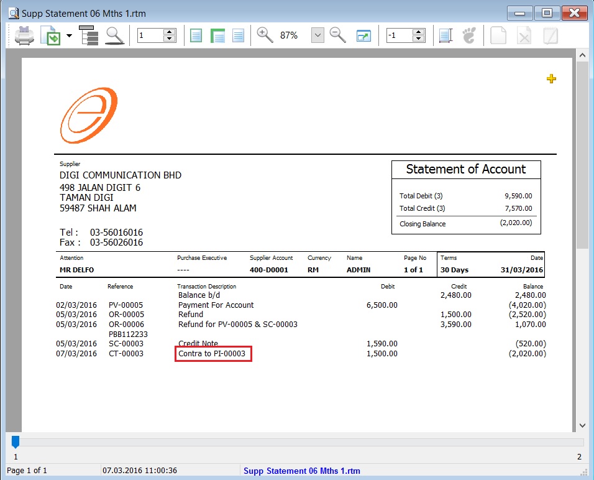Click the yellow plus icon on report

(551, 78)
